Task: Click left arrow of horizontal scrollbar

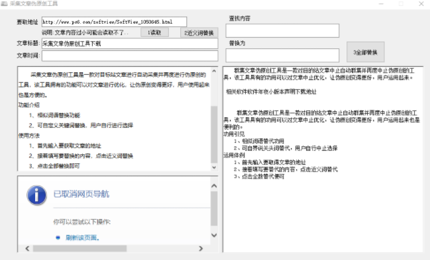Action: (x=27, y=249)
